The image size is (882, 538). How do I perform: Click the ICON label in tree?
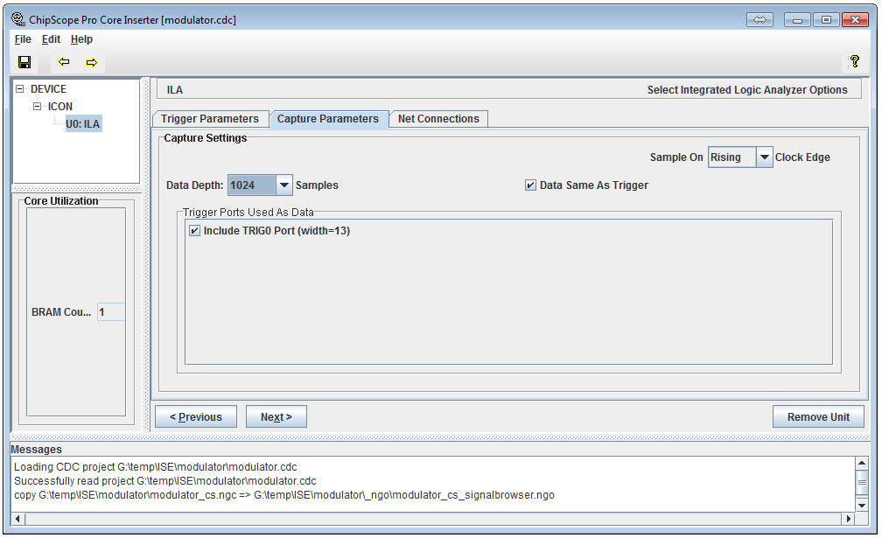pos(60,106)
